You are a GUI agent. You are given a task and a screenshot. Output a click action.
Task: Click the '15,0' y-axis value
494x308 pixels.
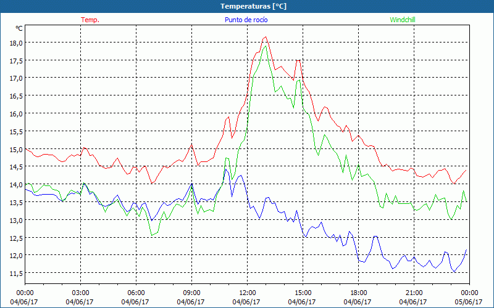coord(16,150)
